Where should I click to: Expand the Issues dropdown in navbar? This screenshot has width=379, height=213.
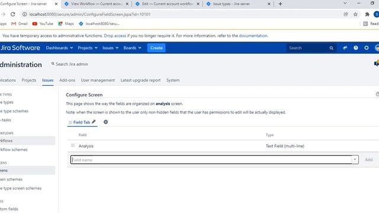[x=110, y=48]
